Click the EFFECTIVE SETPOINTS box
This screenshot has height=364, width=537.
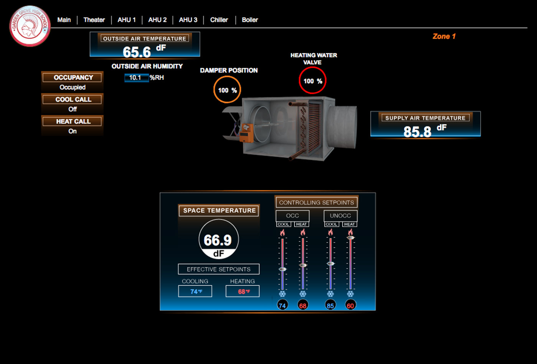(219, 269)
